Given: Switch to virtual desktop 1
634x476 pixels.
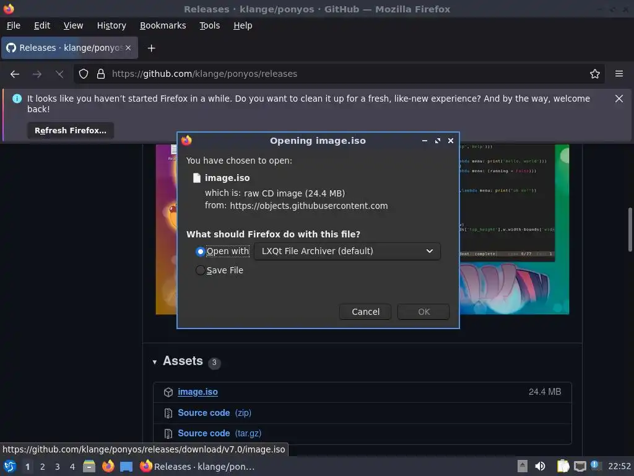Looking at the screenshot, I should pyautogui.click(x=27, y=467).
